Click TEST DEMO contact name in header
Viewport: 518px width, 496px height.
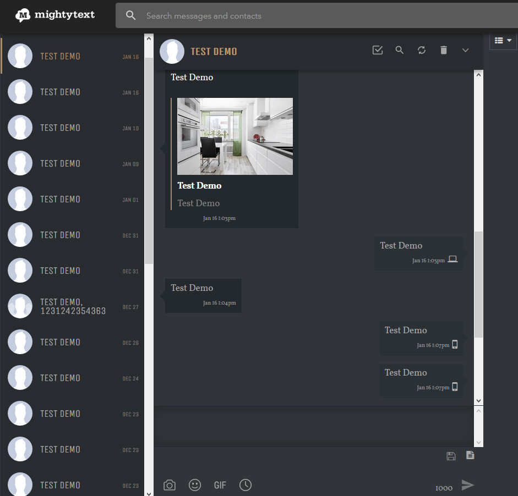click(x=214, y=52)
